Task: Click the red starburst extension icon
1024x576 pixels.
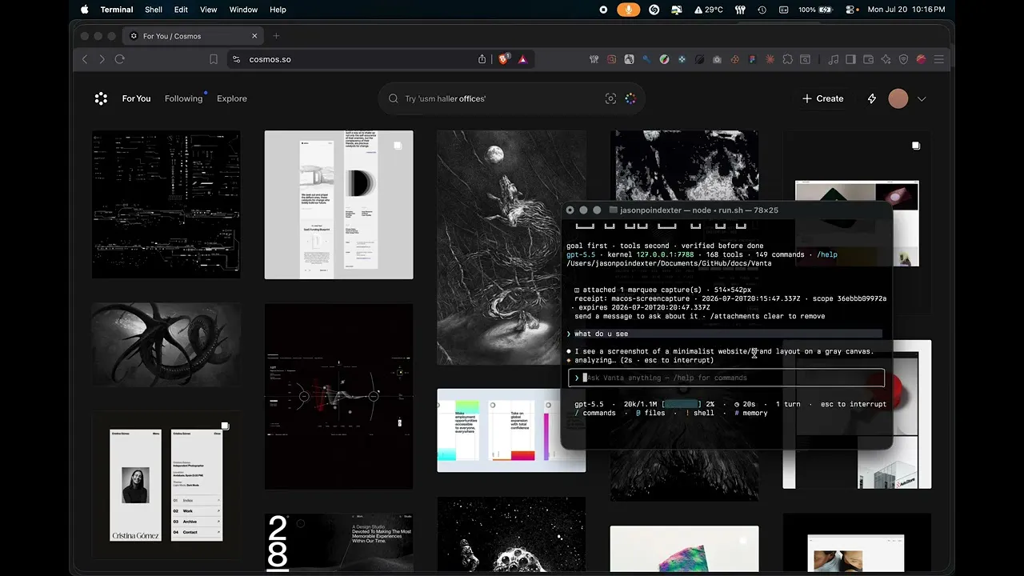Action: click(x=770, y=59)
